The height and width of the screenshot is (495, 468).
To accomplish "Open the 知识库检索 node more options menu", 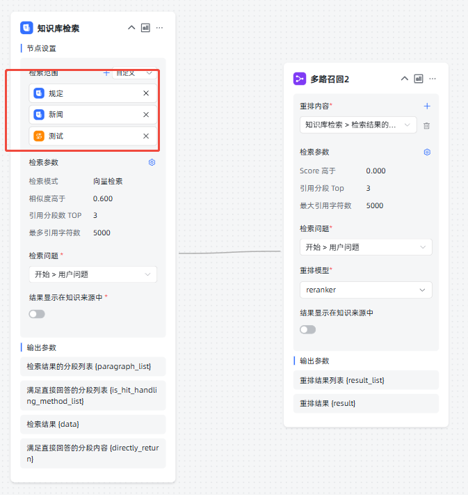I will point(160,28).
